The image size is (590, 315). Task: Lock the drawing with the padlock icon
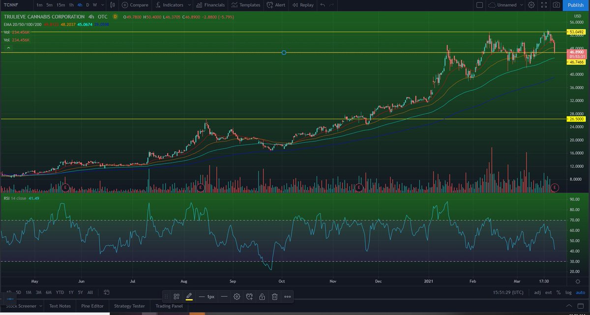coord(262,296)
